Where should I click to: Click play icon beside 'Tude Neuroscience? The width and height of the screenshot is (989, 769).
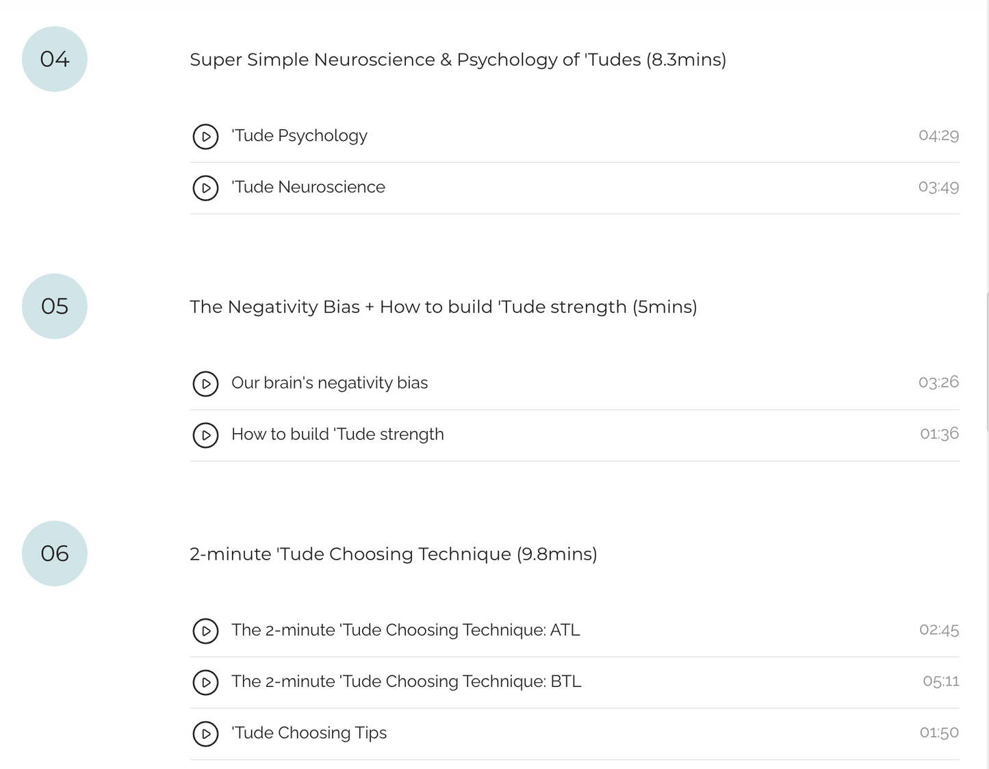(205, 187)
